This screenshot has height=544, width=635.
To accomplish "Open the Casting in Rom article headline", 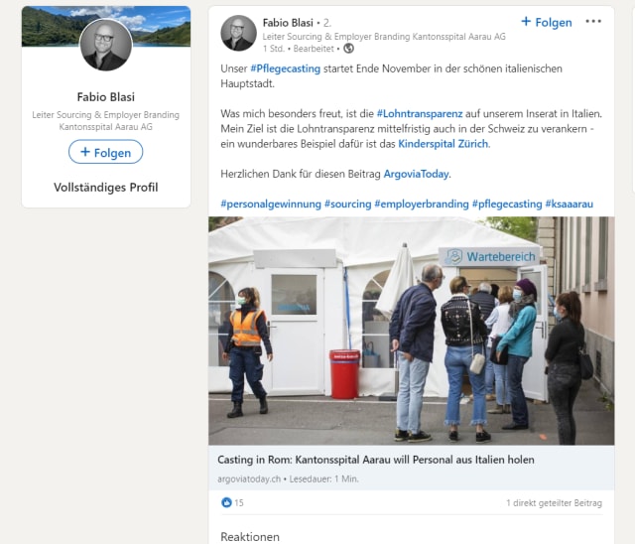I will pos(376,460).
